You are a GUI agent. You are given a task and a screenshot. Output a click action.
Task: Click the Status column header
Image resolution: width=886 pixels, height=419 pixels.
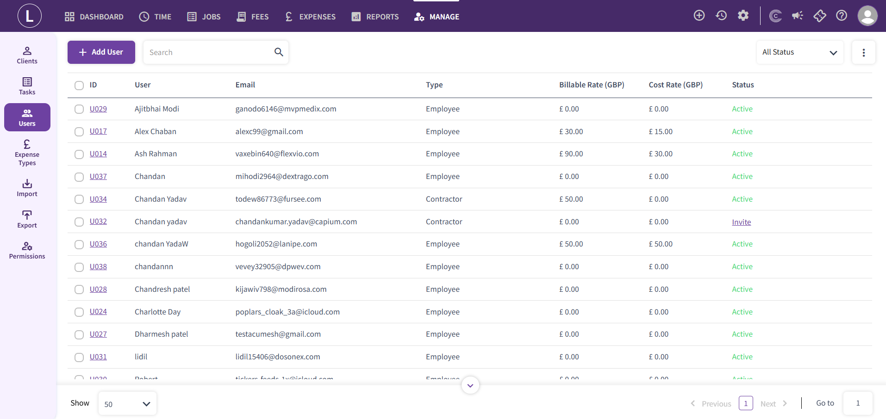(743, 85)
